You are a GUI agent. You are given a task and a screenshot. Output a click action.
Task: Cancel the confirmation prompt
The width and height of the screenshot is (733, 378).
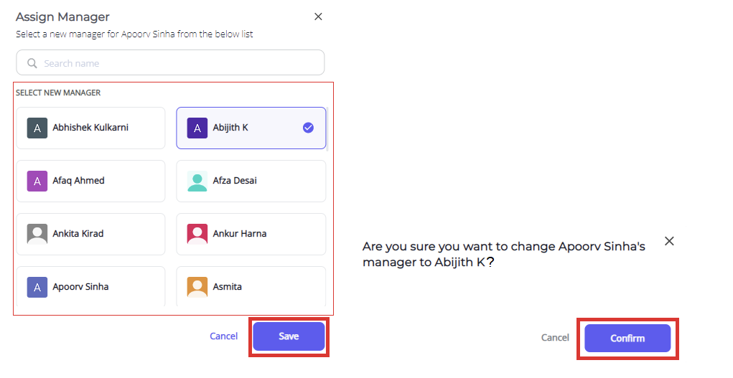pyautogui.click(x=555, y=337)
